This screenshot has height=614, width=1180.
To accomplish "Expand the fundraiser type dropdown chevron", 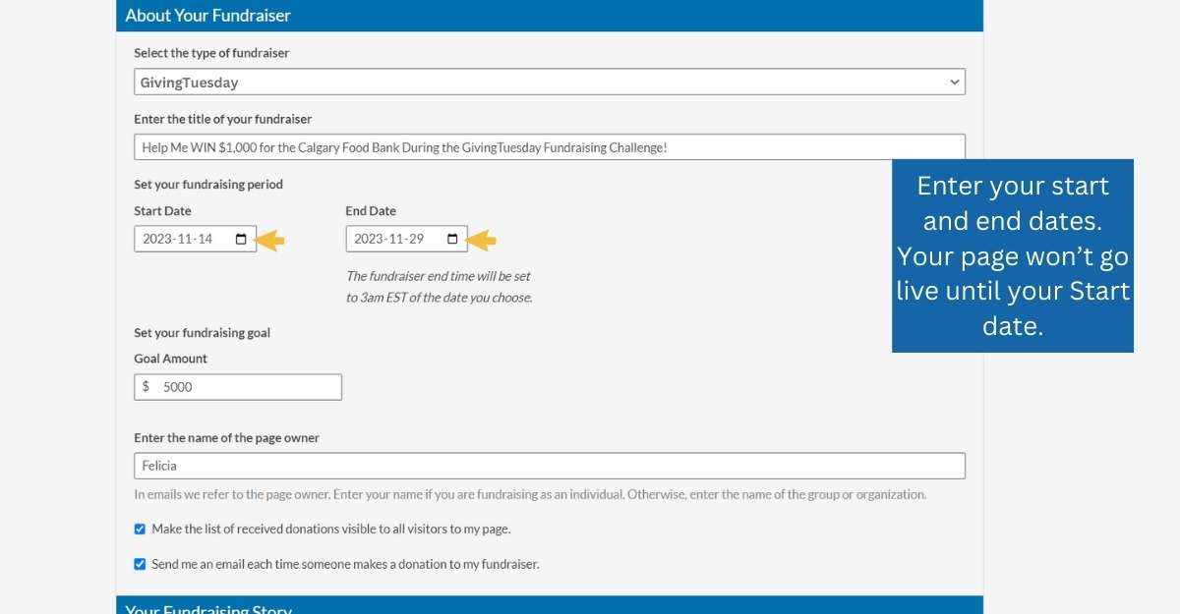I will coord(954,83).
